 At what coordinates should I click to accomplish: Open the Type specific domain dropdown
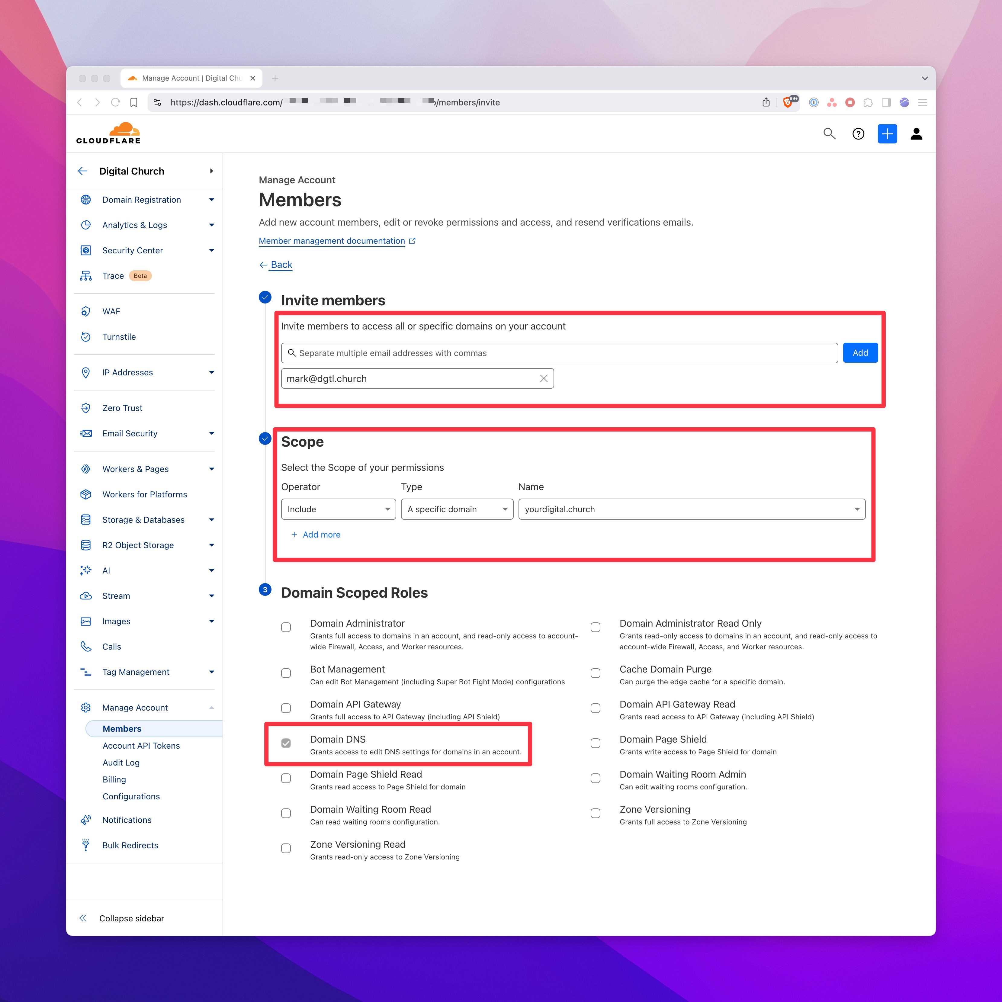click(x=457, y=509)
